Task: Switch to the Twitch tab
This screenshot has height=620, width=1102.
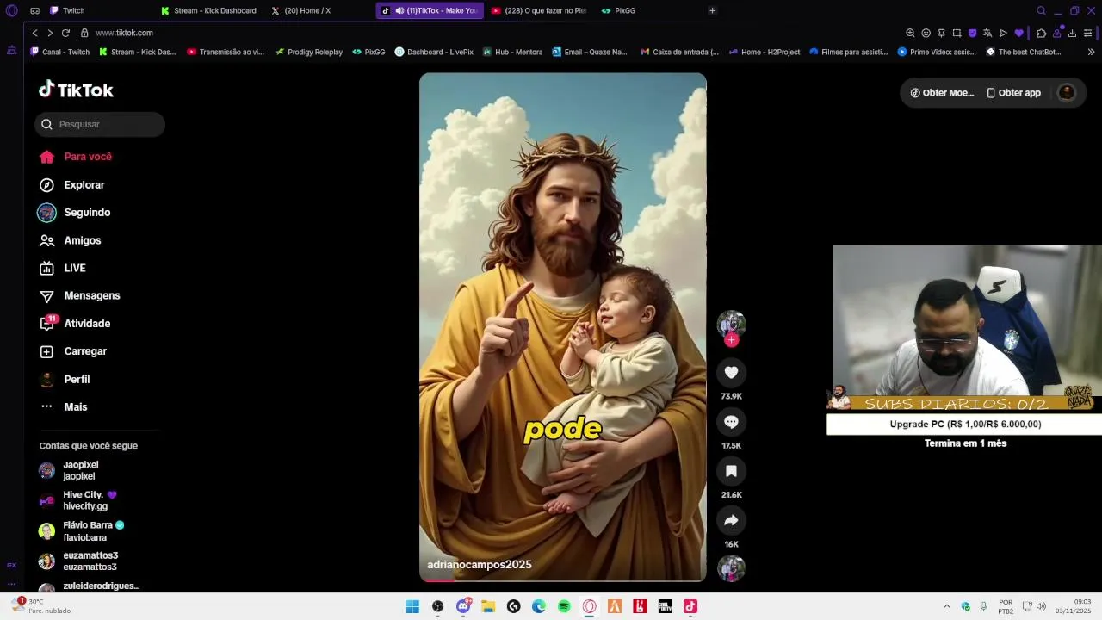Action: coord(67,10)
